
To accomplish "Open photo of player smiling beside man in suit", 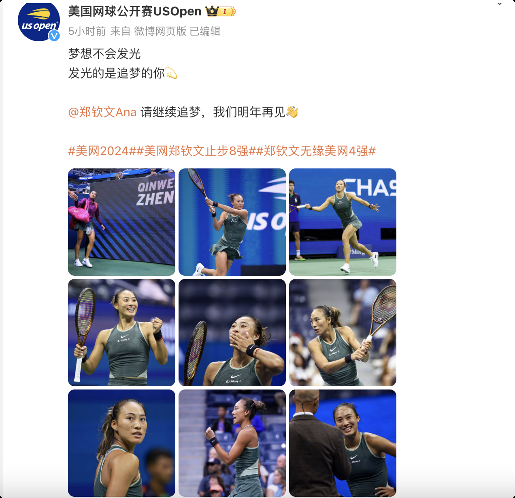I will click(343, 443).
